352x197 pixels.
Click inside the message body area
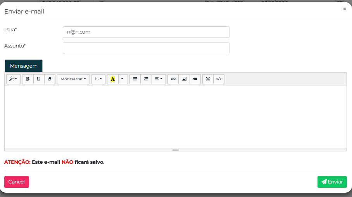(x=176, y=117)
